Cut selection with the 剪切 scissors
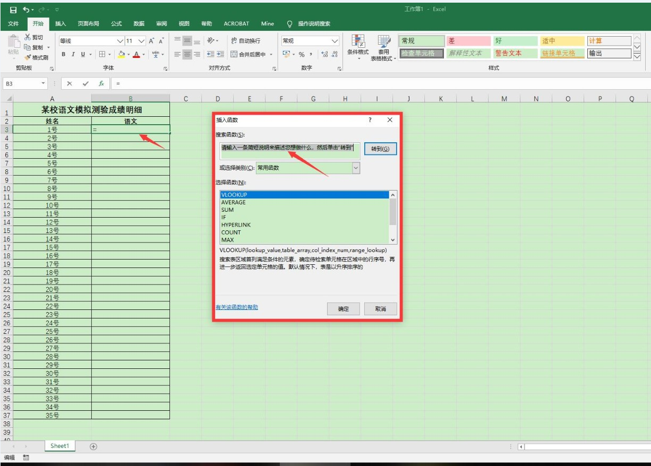651x466 pixels. (x=34, y=38)
